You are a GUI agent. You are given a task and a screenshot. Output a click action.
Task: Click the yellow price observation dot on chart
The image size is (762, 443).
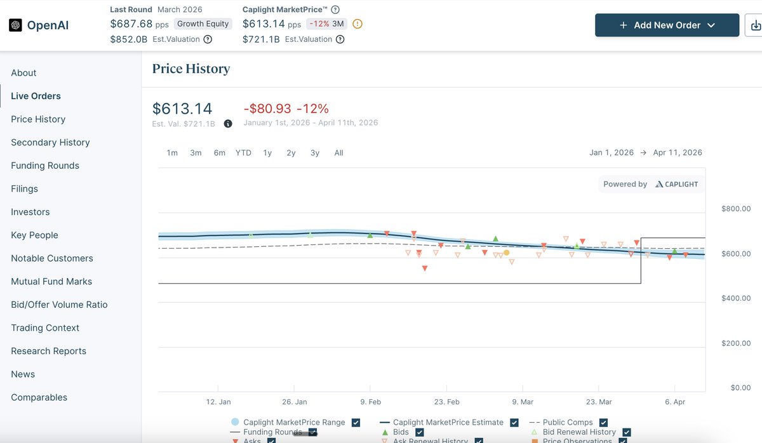click(506, 253)
